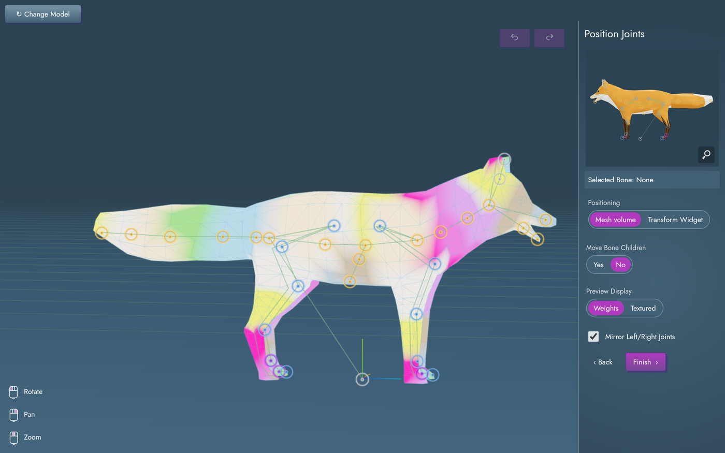Image resolution: width=725 pixels, height=453 pixels.
Task: Click the undo arrow button
Action: coord(514,37)
